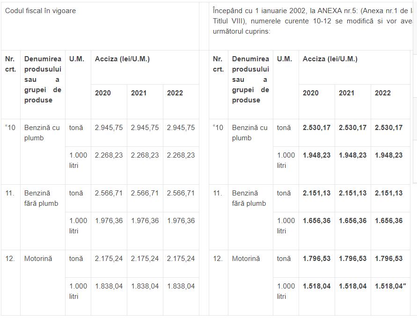The width and height of the screenshot is (417, 318).
Task: Select 'Benzină fără plumb' in right table
Action: (x=249, y=198)
